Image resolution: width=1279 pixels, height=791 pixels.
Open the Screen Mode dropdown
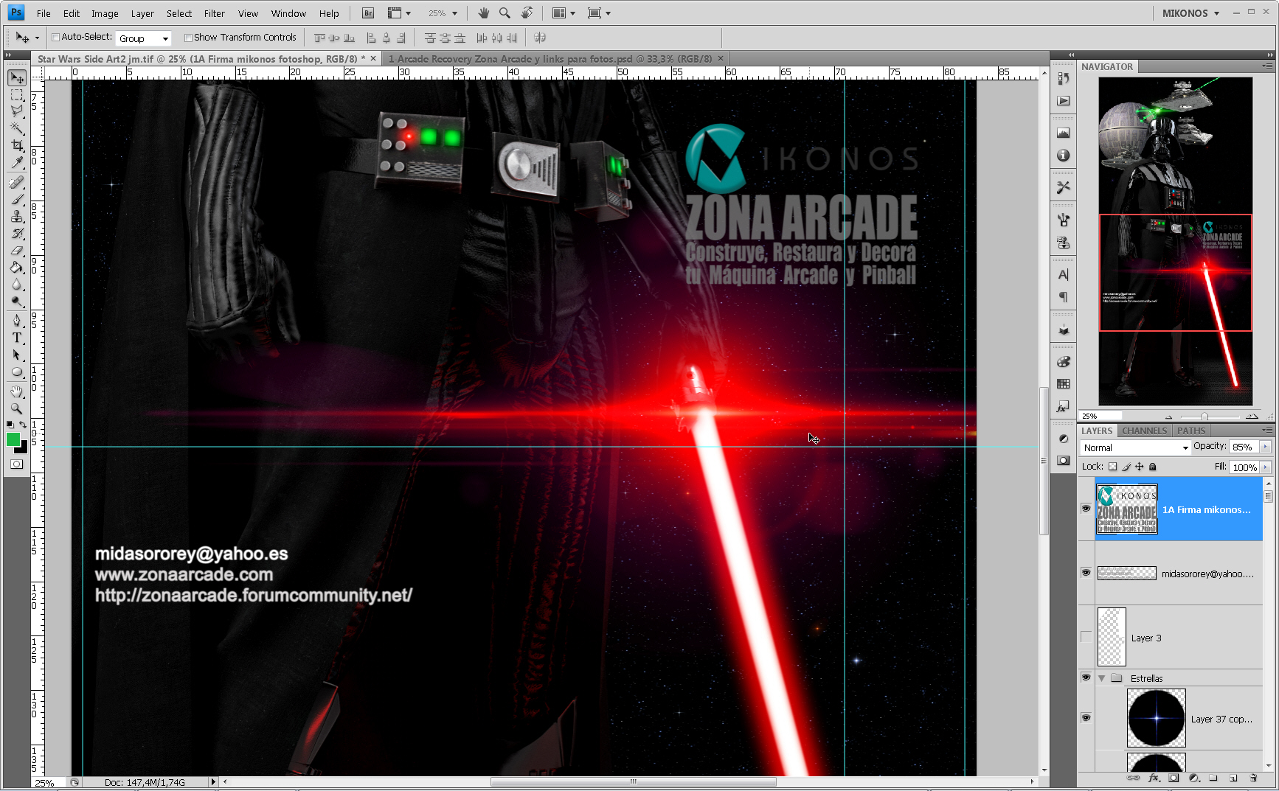click(x=599, y=13)
